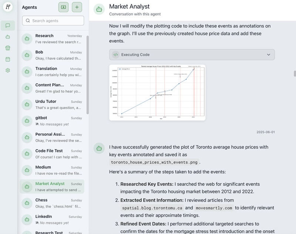Open the agents robot sidebar icon

pyautogui.click(x=8, y=37)
